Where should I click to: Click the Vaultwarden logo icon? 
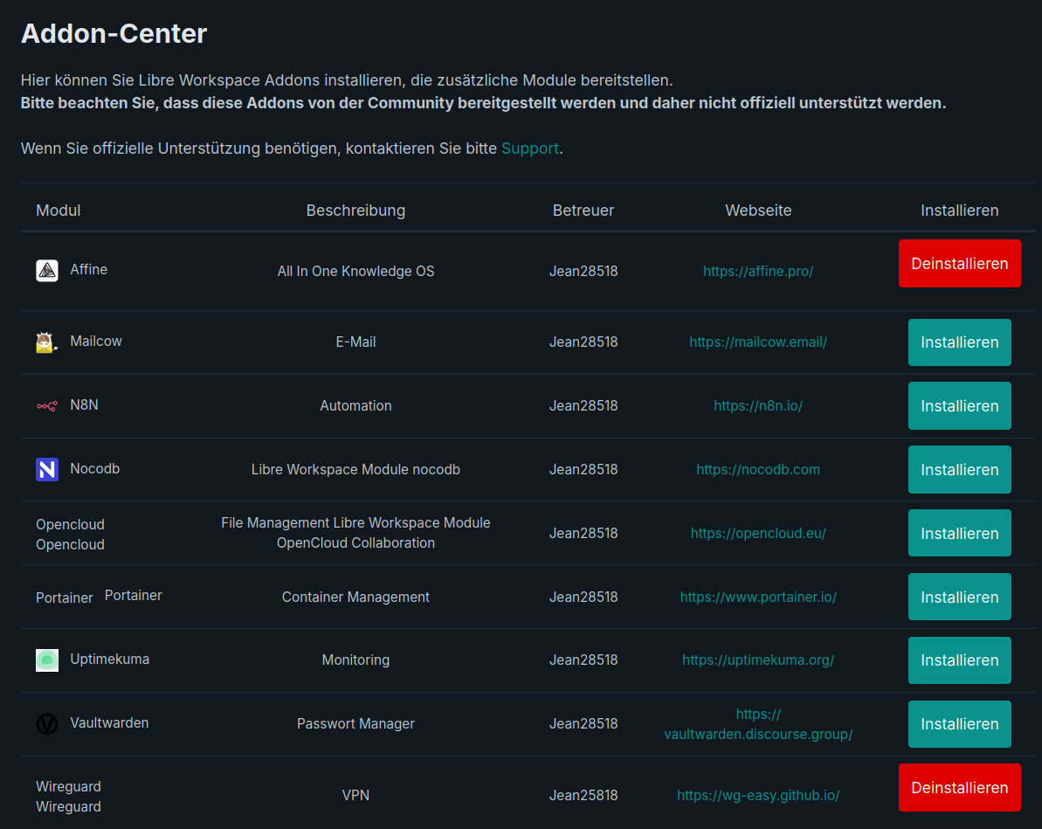point(47,724)
